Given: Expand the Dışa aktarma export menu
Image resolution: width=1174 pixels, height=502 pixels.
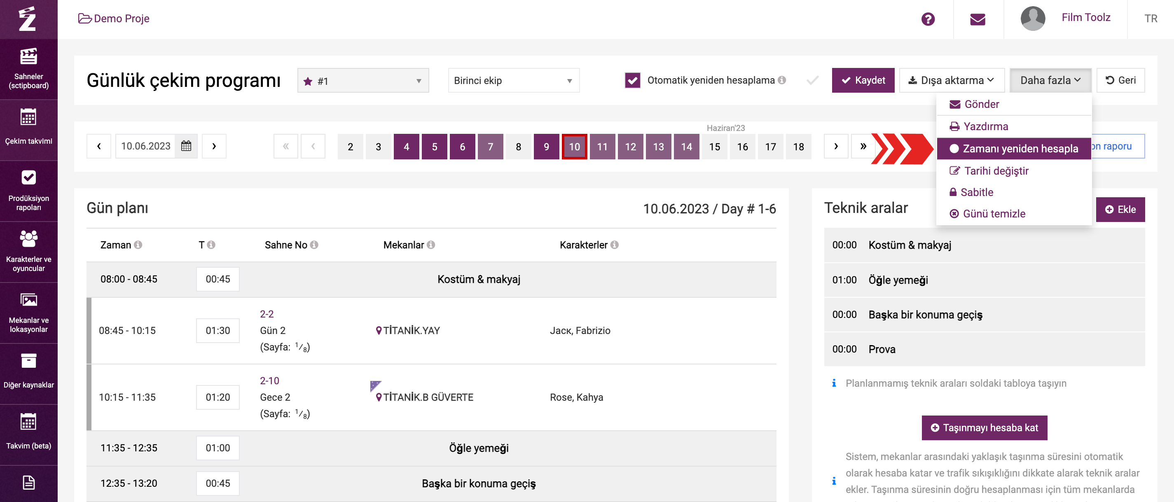Looking at the screenshot, I should pyautogui.click(x=951, y=80).
